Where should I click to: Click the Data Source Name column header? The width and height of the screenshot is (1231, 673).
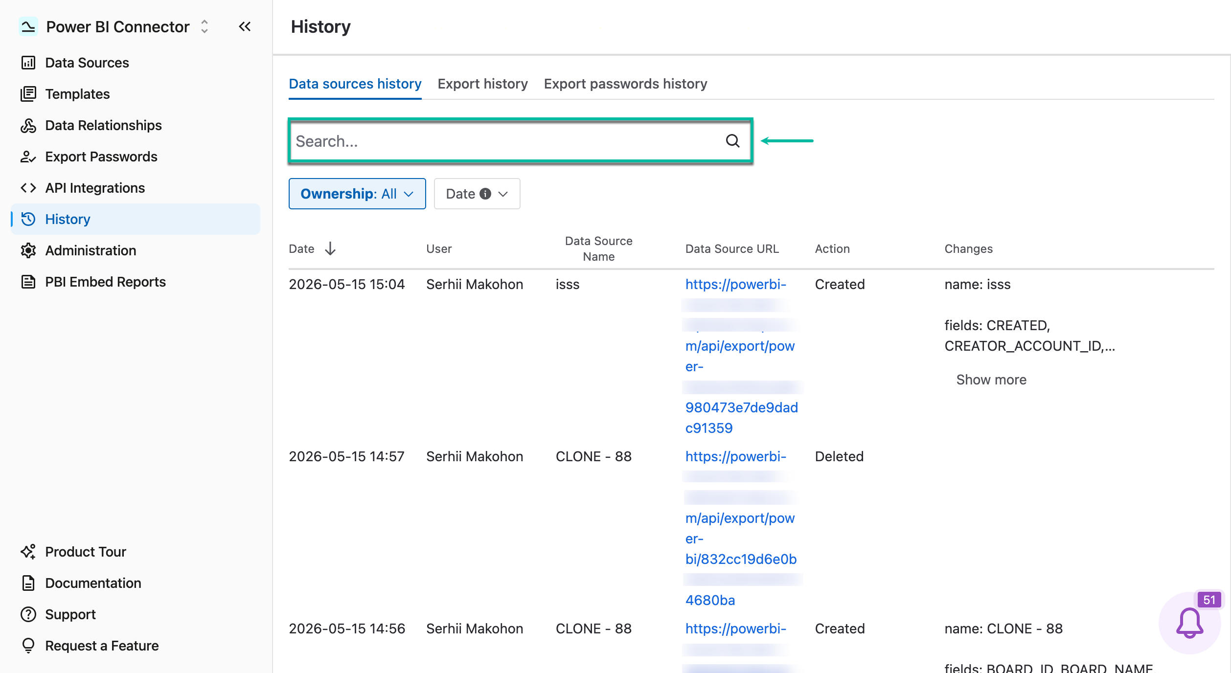[x=599, y=248]
